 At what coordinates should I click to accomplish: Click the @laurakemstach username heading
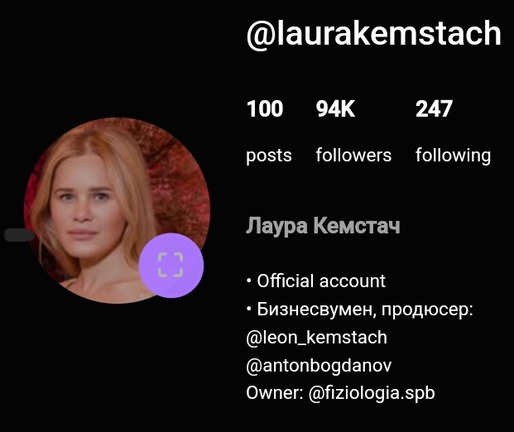pyautogui.click(x=373, y=33)
